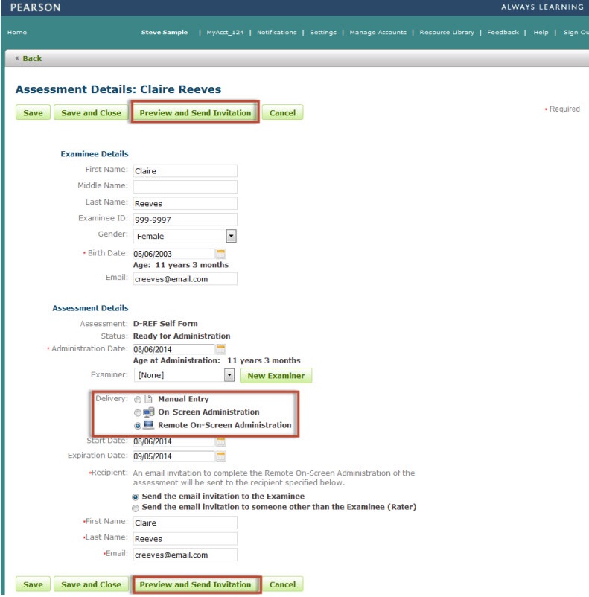Image resolution: width=589 pixels, height=597 pixels.
Task: Click the Pearson logo
Action: [36, 7]
